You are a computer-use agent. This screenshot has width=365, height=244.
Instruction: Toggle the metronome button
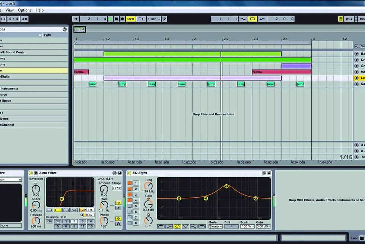pos(25,19)
